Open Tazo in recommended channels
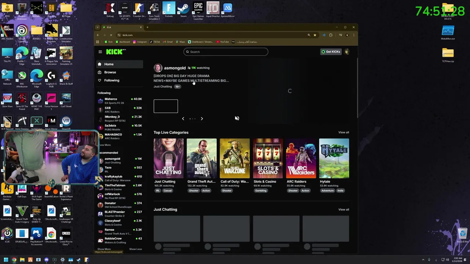The width and height of the screenshot is (470, 264). [x=120, y=169]
